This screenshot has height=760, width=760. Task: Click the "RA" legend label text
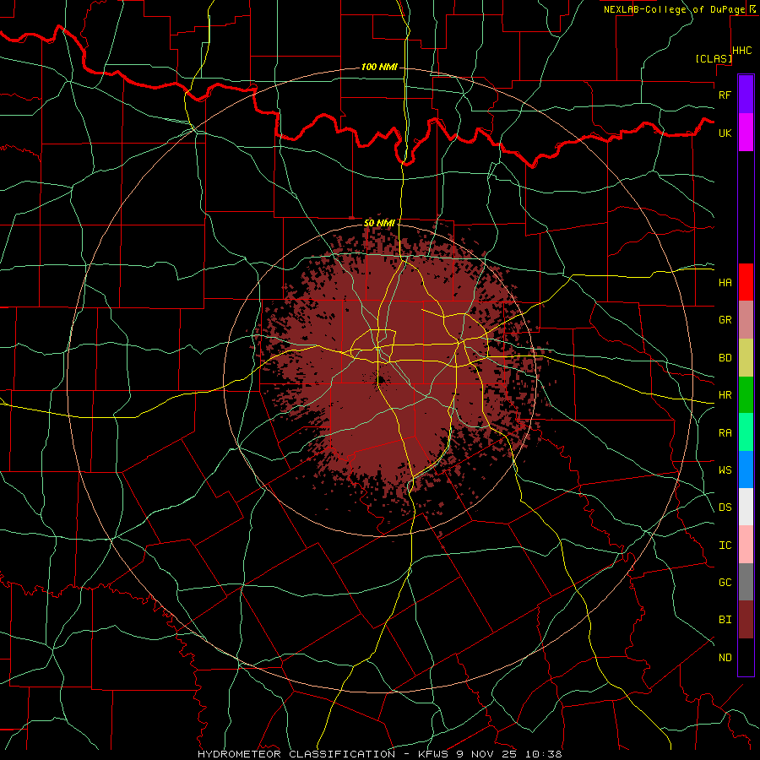[x=725, y=433]
